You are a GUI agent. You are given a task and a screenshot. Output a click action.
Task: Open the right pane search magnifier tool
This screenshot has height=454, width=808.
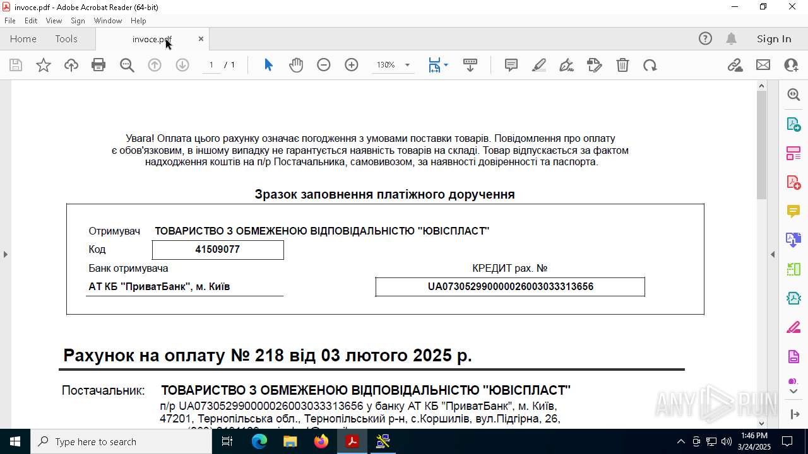click(x=793, y=95)
